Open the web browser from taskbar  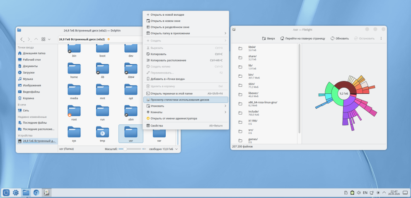[x=36, y=193]
